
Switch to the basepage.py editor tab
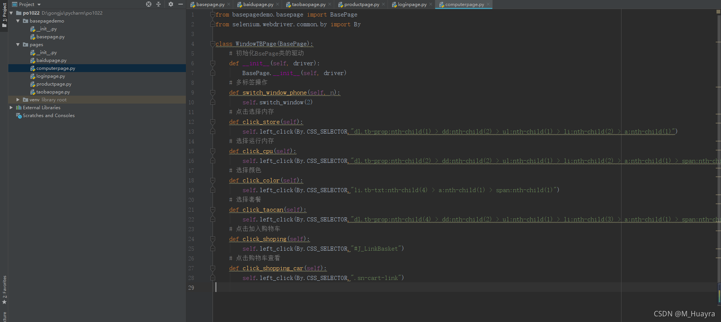210,5
